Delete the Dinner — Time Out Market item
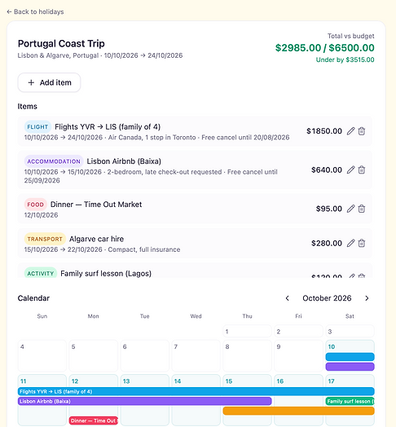396x427 pixels. [x=362, y=209]
